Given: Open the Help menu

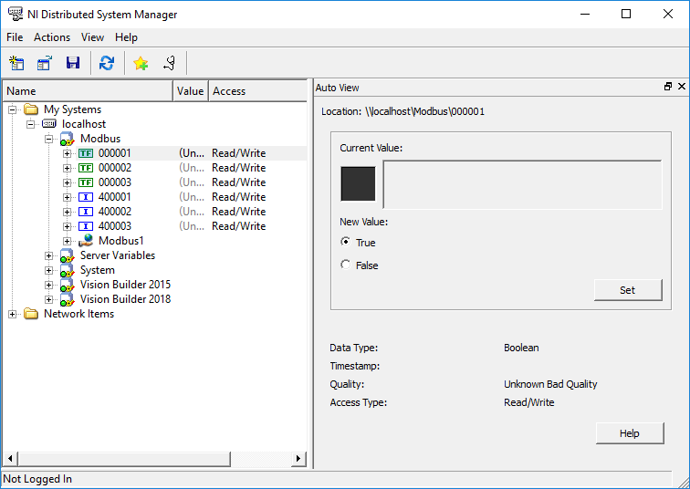Looking at the screenshot, I should (x=126, y=37).
